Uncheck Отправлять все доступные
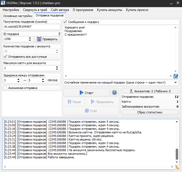The height and width of the screenshot is (172, 182). click(5, 57)
